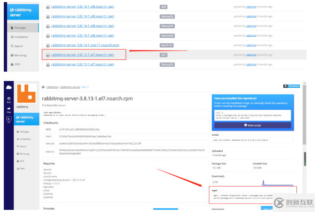This screenshot has height=212, width=315.
Task: Open rabbitmq pusher link in the el/7 row
Action: [x=251, y=55]
